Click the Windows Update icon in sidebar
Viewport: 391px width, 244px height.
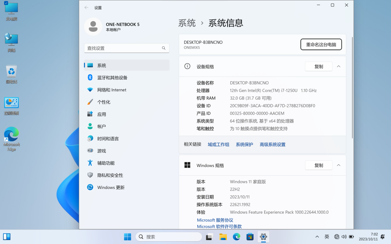[90, 187]
